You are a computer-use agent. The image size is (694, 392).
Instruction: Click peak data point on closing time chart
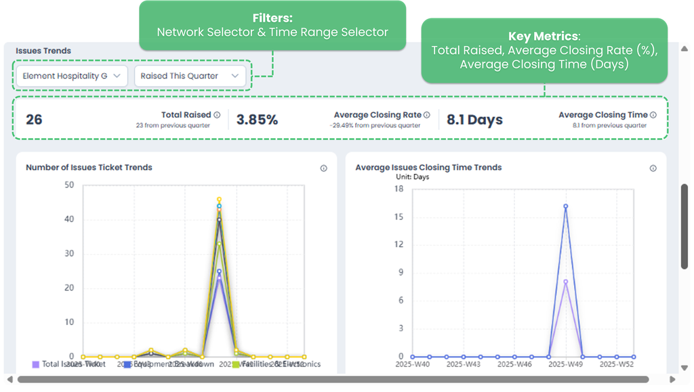pos(565,206)
